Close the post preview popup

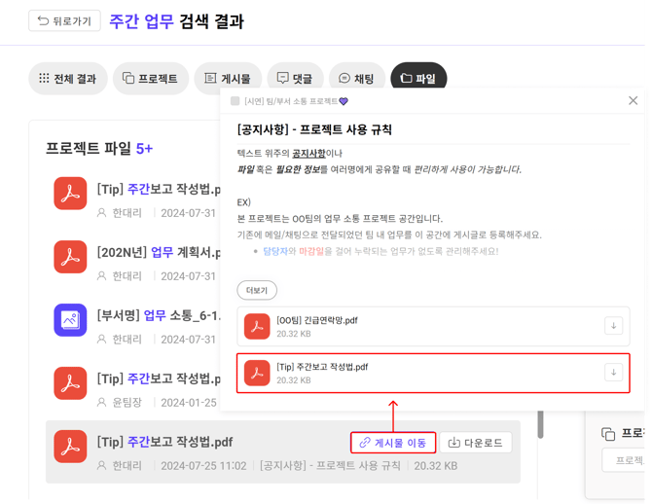point(633,100)
